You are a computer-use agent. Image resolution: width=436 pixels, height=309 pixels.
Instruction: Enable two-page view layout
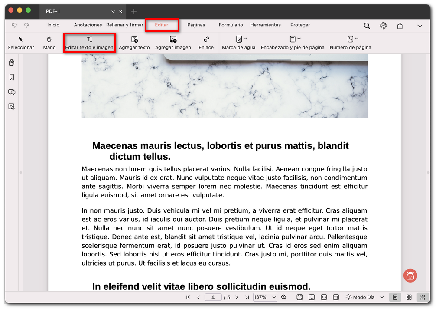409,297
